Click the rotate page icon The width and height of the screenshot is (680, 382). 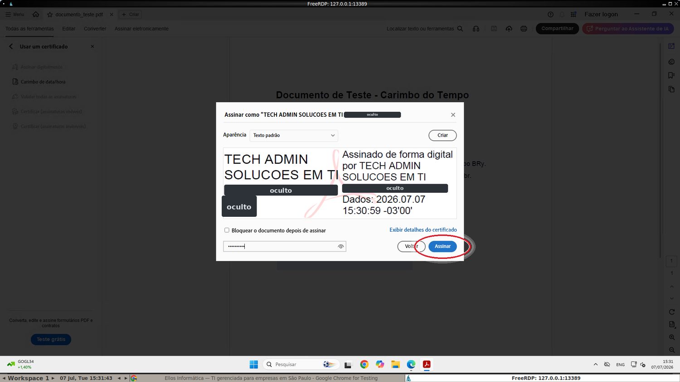click(x=671, y=312)
